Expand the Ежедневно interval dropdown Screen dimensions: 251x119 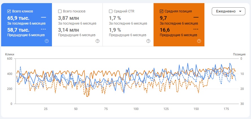tap(228, 11)
